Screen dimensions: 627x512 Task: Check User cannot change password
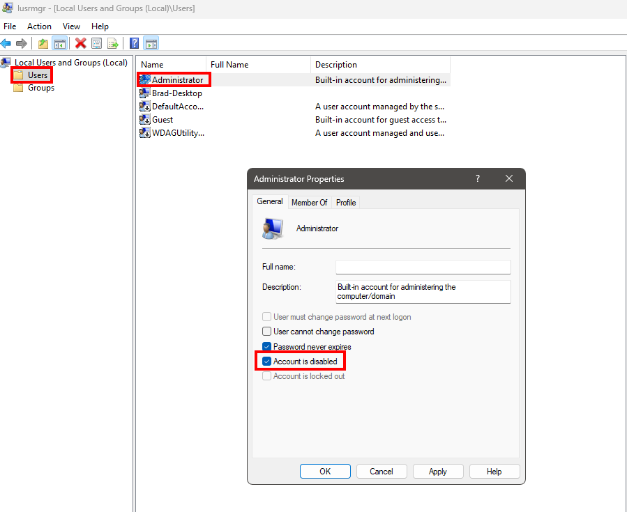click(266, 332)
